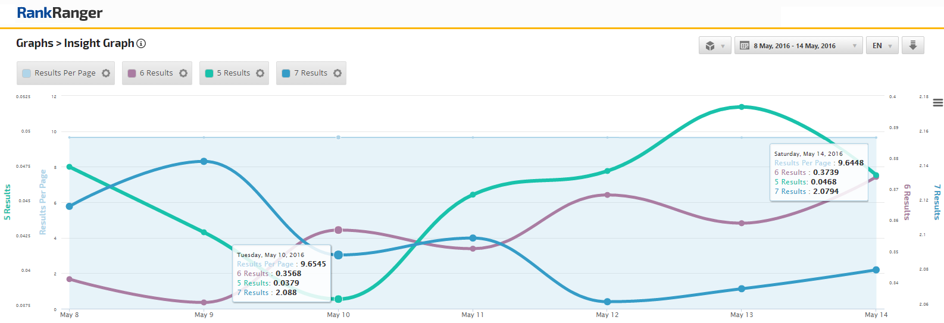Click the RankRanger logo

pos(60,13)
